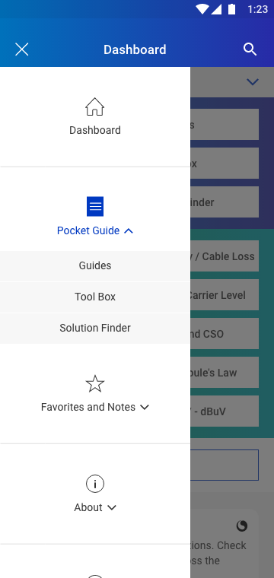Open search with magnifier icon

(x=250, y=49)
